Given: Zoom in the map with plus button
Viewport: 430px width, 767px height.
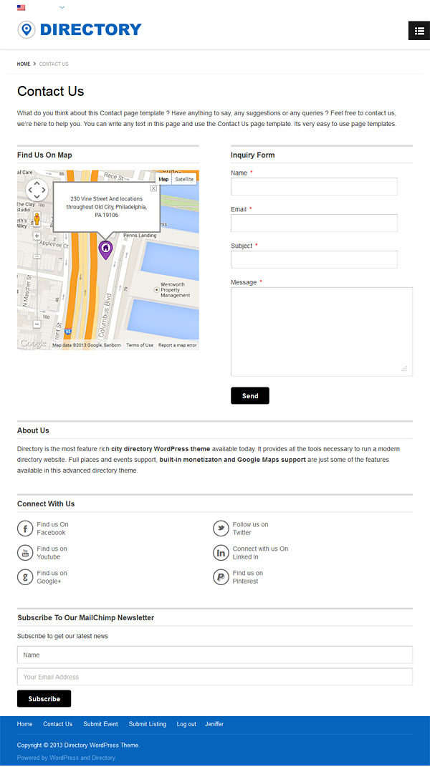Looking at the screenshot, I should pyautogui.click(x=37, y=236).
